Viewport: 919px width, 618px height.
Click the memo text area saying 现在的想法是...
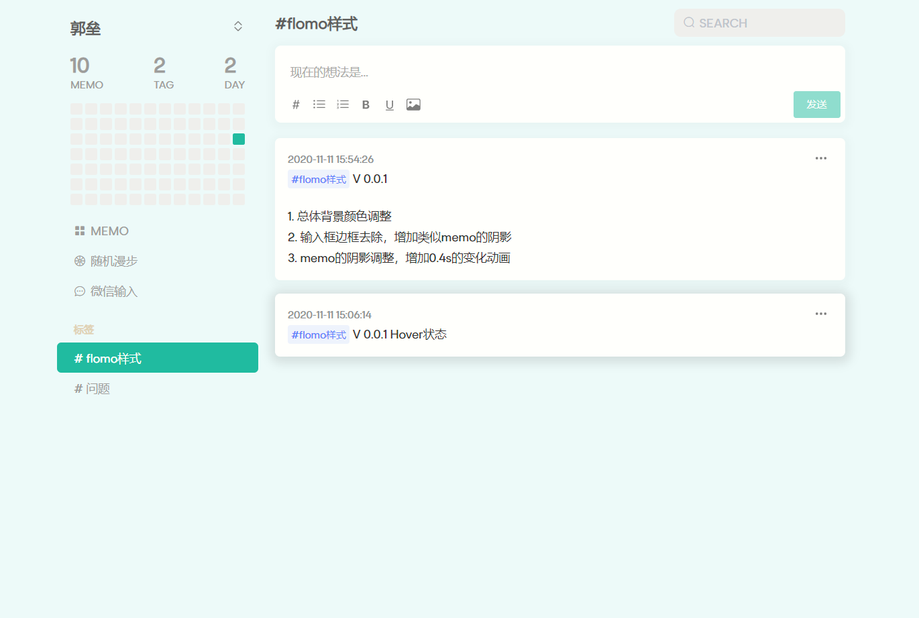click(402, 72)
